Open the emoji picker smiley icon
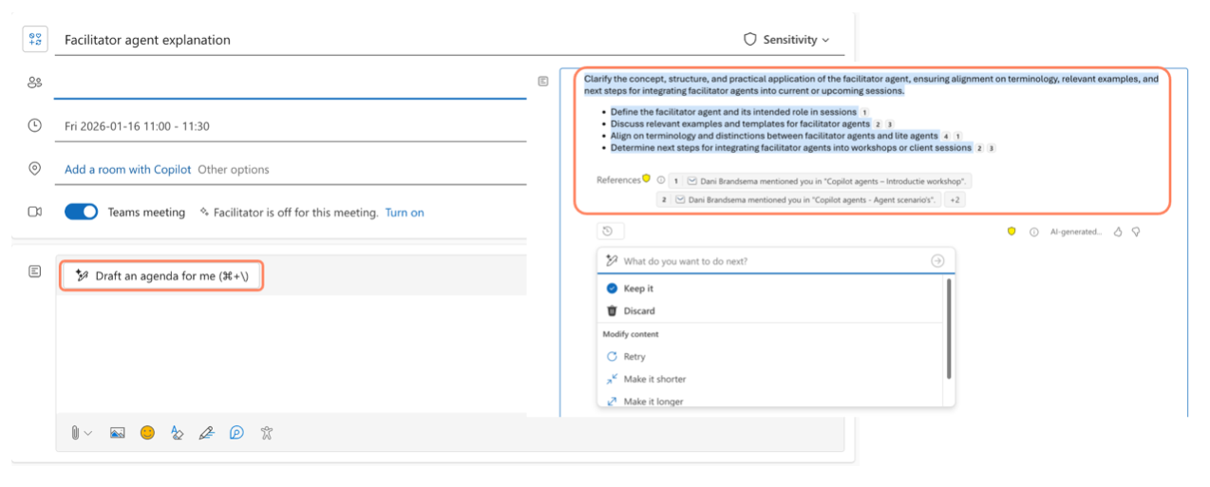This screenshot has height=487, width=1210. click(147, 432)
